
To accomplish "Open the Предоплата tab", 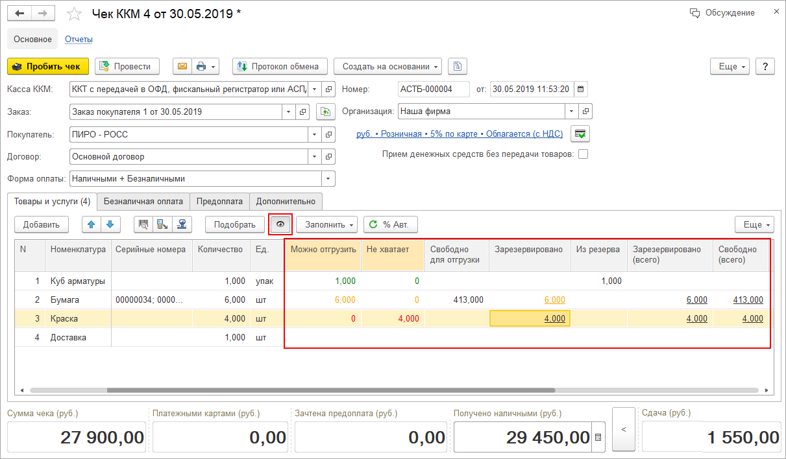I will pos(219,201).
